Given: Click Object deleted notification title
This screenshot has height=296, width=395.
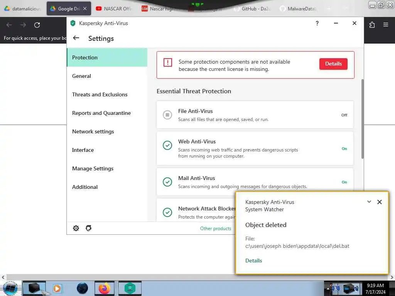Looking at the screenshot, I should click(x=266, y=225).
